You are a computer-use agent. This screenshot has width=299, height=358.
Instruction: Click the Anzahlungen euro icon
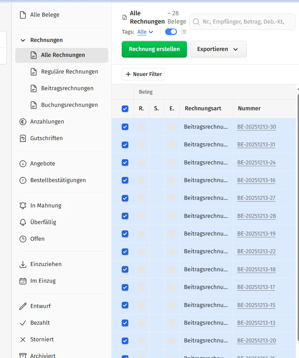tap(23, 122)
